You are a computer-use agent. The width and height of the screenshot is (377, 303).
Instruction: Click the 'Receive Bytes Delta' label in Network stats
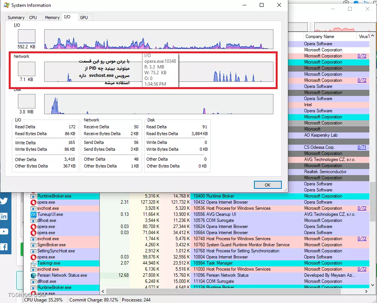point(102,134)
